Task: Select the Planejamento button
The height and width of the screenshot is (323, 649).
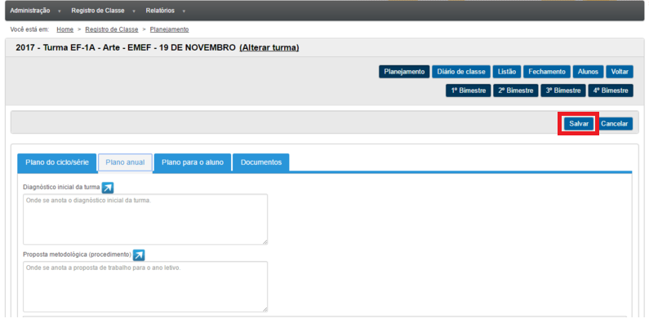Action: tap(404, 72)
